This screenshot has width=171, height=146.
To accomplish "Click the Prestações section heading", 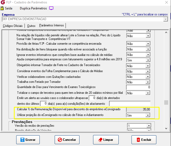I will (22, 122).
